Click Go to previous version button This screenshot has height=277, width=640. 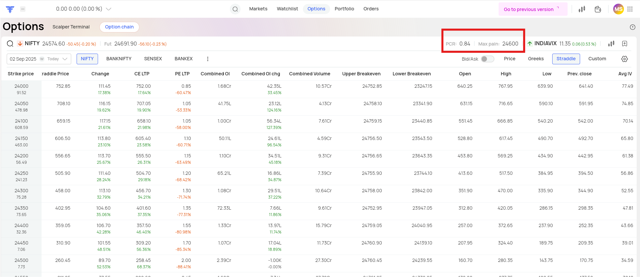[x=533, y=9]
